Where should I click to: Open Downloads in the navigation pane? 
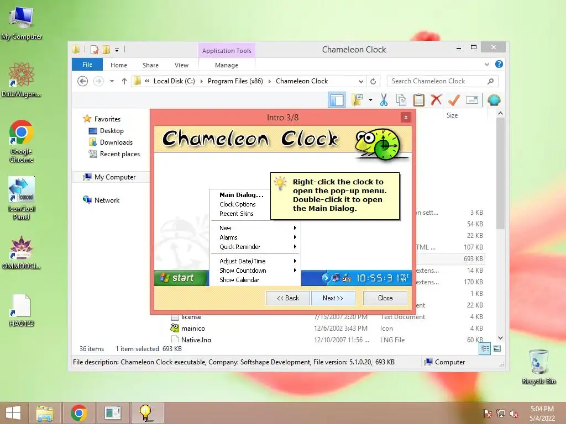pos(116,142)
